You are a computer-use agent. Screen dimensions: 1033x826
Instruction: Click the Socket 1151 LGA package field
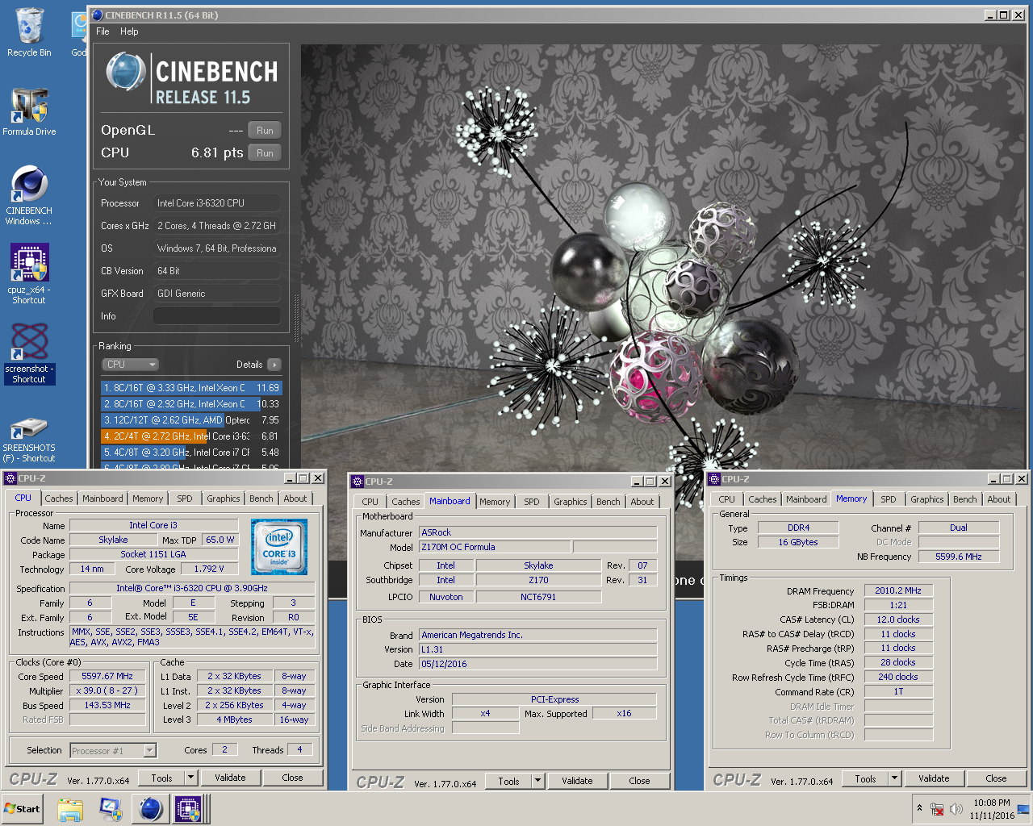coord(153,555)
